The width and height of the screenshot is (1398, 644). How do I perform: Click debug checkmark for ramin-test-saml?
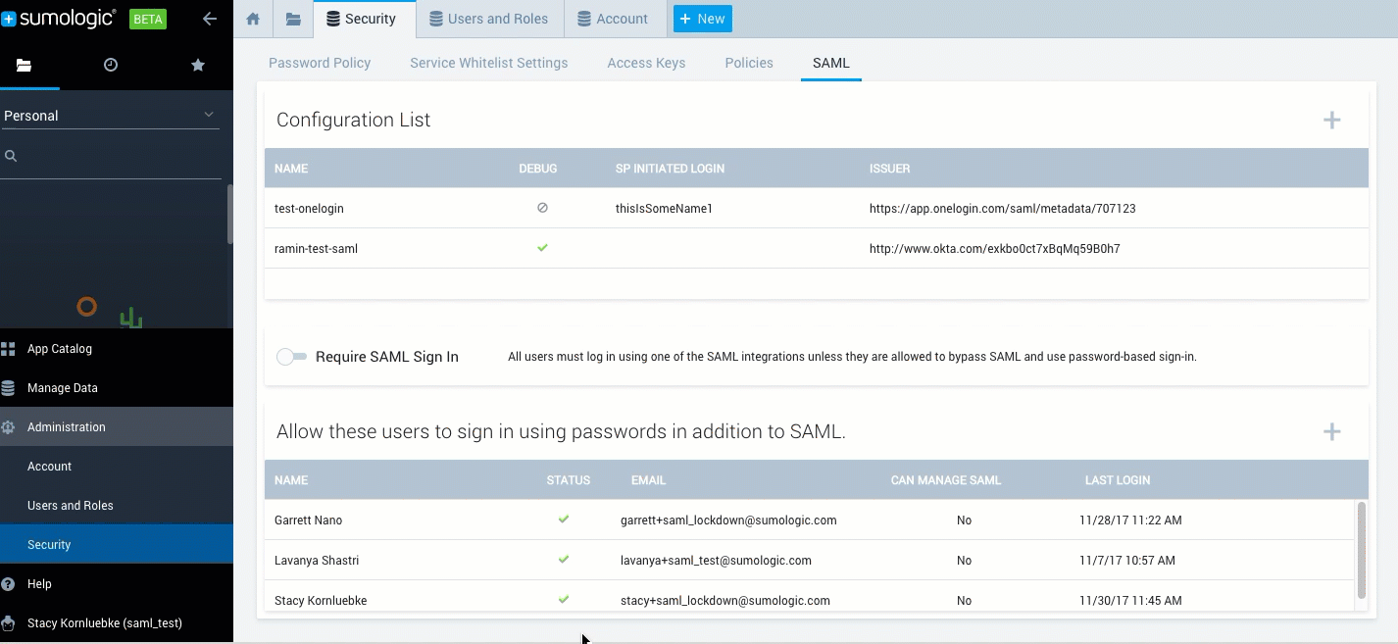click(542, 248)
